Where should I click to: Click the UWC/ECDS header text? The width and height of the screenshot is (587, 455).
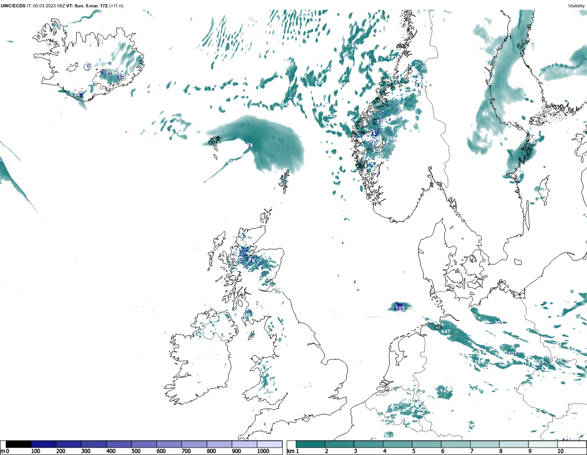click(13, 6)
